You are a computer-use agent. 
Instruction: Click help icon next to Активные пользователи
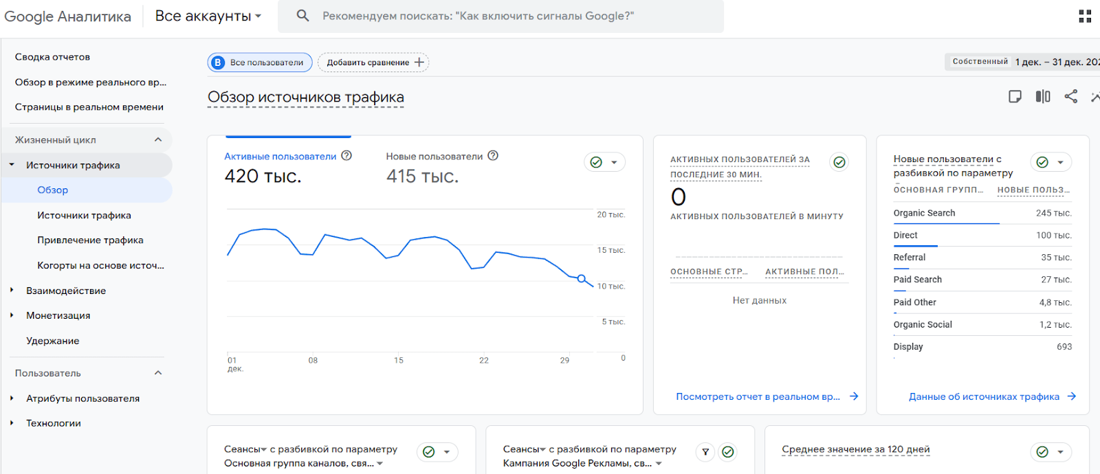[x=346, y=156]
